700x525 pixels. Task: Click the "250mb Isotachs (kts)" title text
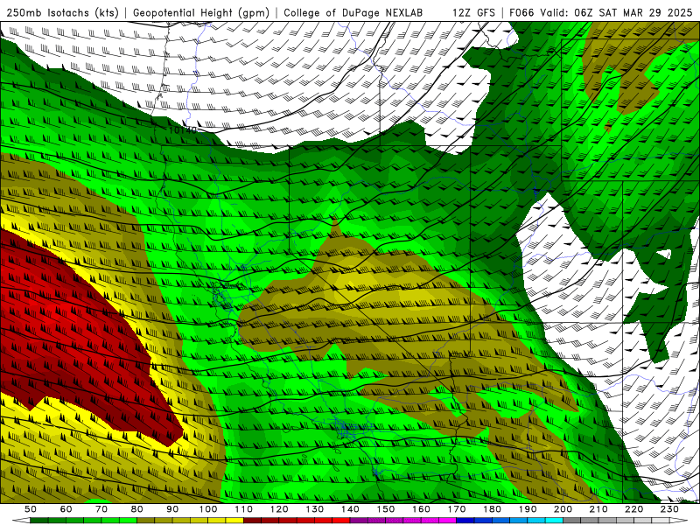tap(63, 13)
